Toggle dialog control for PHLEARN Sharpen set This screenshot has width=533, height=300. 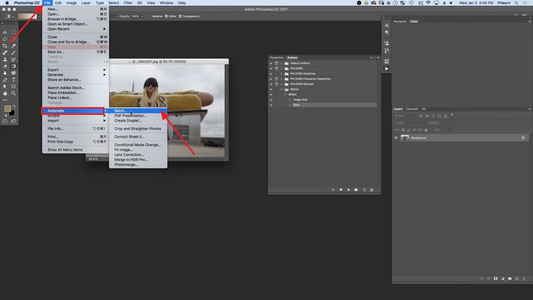pyautogui.click(x=276, y=84)
